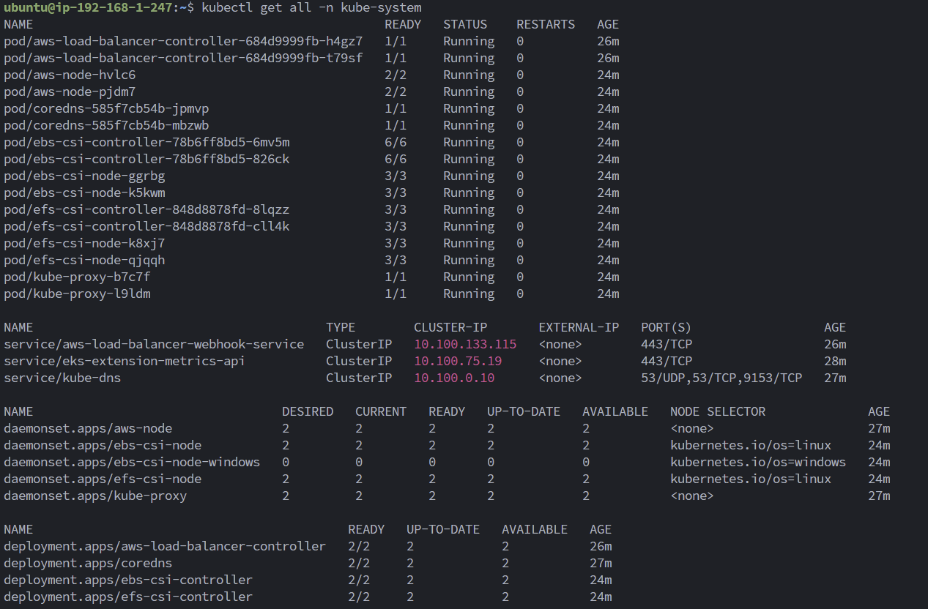Click pod/ebs-csi-controller-78b6ff8bd5-826ck
Viewport: 928px width, 609px height.
coord(146,159)
